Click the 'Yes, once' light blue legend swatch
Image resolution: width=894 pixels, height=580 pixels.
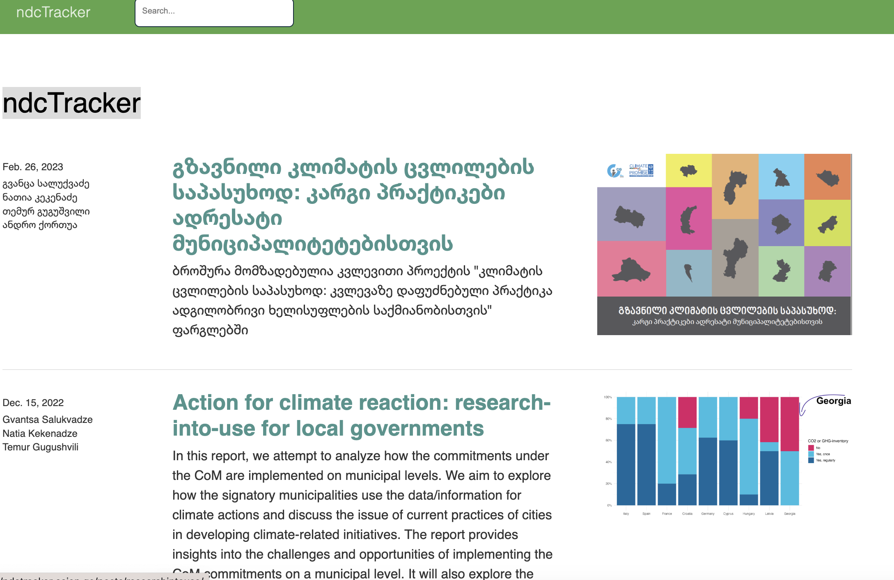click(x=811, y=454)
